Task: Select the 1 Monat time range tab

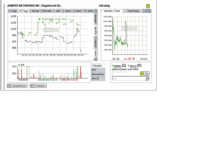Action: pos(34,11)
